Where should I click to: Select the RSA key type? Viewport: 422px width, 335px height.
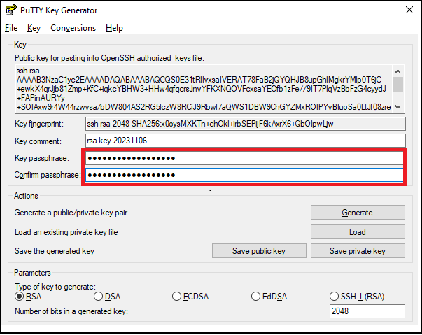(20, 297)
